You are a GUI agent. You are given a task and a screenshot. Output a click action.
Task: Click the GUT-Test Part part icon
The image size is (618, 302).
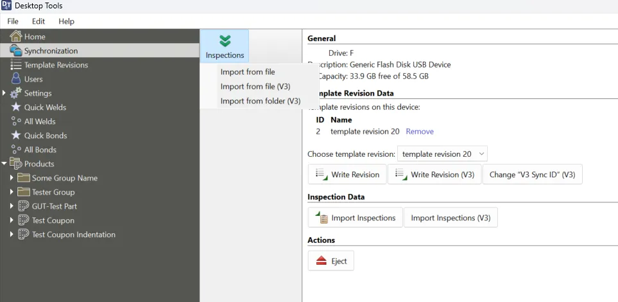[x=24, y=206]
